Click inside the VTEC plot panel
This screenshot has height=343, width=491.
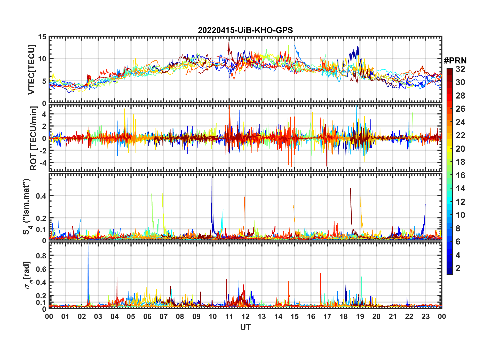click(245, 70)
